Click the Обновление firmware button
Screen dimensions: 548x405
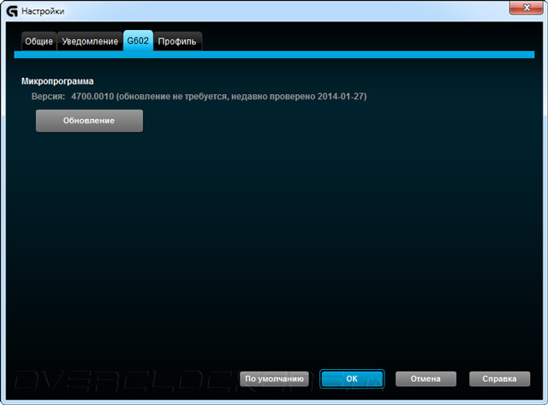pos(89,121)
